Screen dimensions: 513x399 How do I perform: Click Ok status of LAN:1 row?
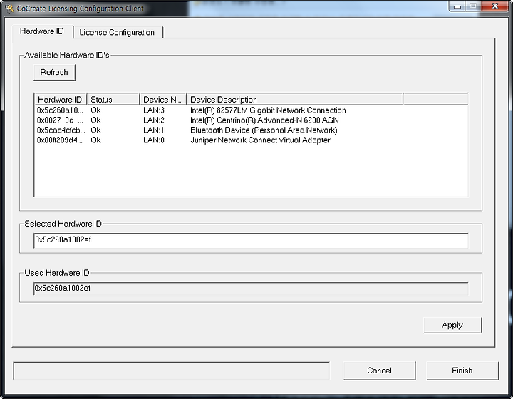[96, 130]
